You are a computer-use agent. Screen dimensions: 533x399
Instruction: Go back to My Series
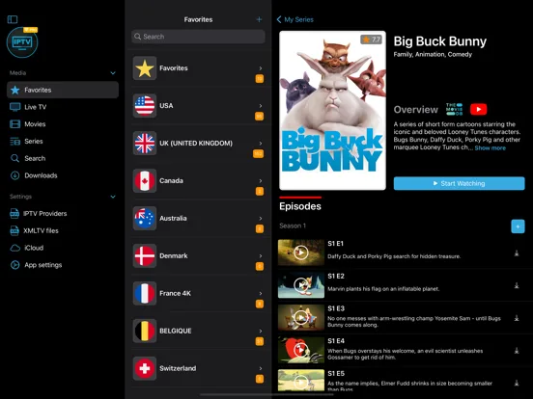pos(295,19)
